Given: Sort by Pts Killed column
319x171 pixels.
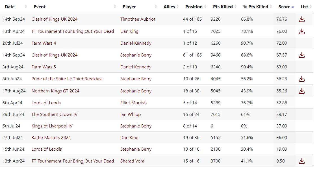Looking at the screenshot, I should (223, 7).
